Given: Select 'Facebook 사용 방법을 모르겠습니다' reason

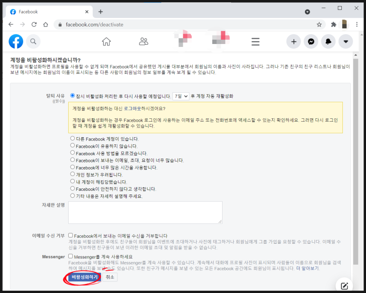Looking at the screenshot, I should (72, 153).
